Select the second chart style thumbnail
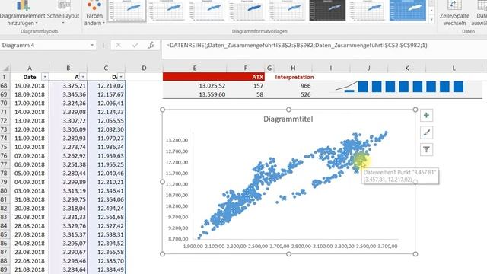Screen dimensions: 487x274 pos(166,10)
